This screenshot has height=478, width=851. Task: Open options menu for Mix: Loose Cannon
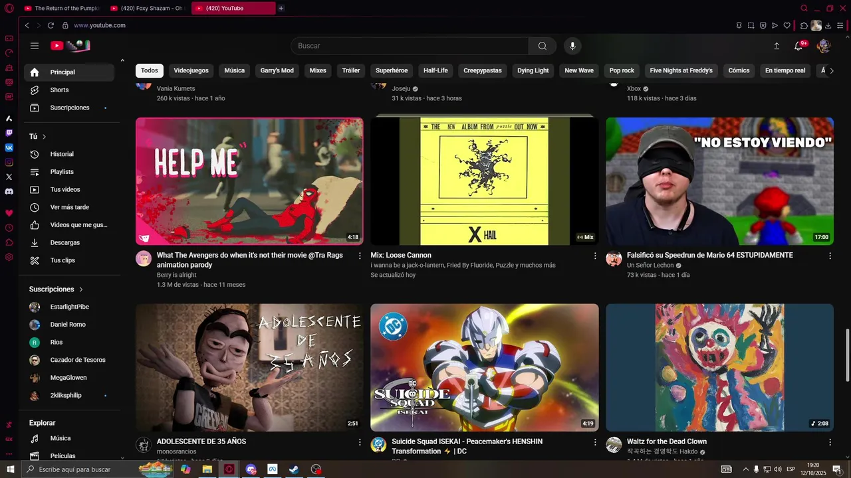[595, 256]
